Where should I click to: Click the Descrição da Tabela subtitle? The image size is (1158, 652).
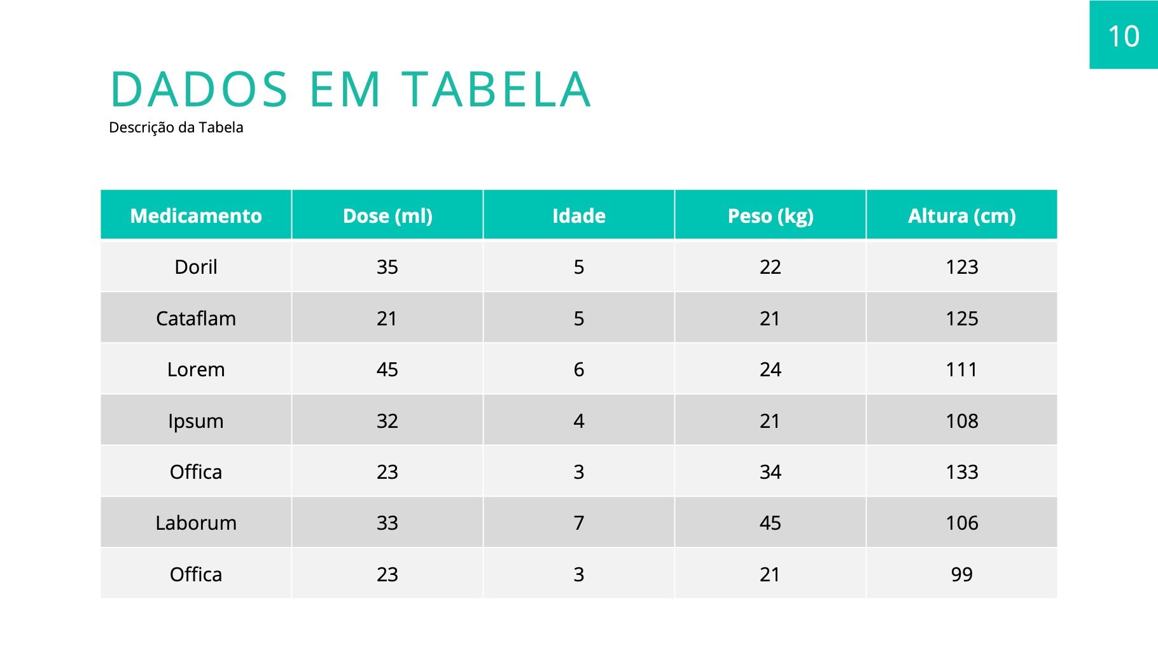(176, 127)
